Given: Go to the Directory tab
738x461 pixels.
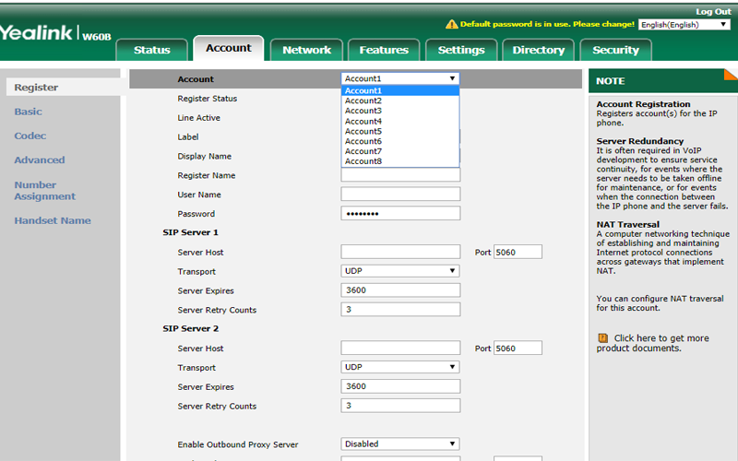Looking at the screenshot, I should pyautogui.click(x=538, y=50).
